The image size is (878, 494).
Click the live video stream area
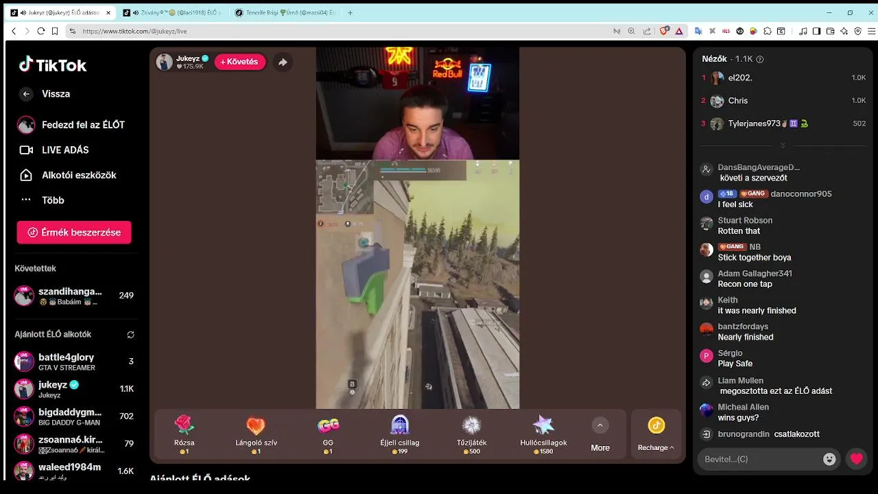[x=417, y=228]
